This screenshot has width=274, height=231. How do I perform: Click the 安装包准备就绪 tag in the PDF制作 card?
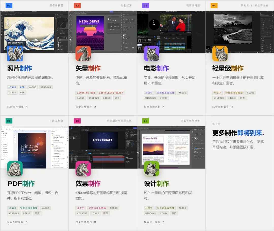coord(29,208)
